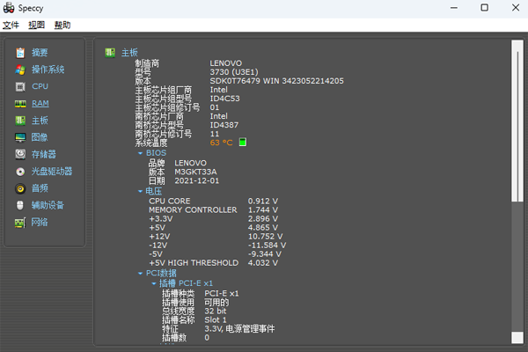Click the CPU CORE voltage 0.912 V
This screenshot has height=352, width=528.
263,202
